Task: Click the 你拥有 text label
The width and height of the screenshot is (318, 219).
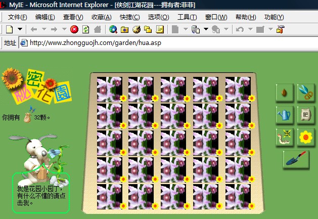Action: (x=11, y=117)
